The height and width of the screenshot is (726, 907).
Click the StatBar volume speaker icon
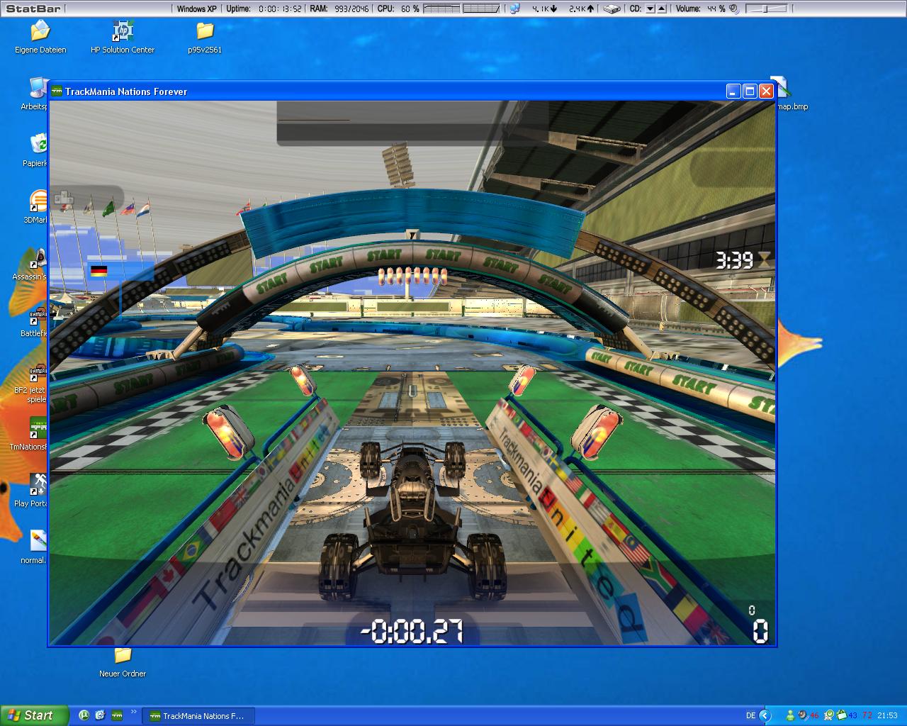pyautogui.click(x=734, y=9)
